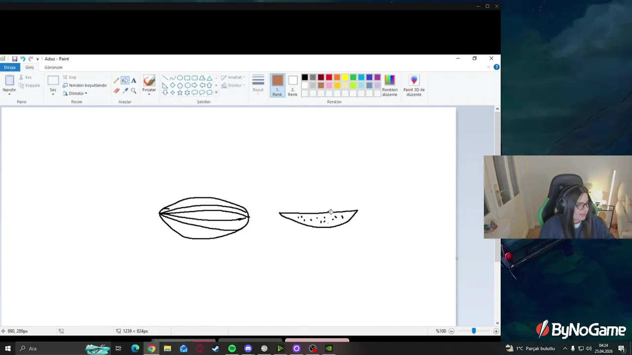Select the Text tool
This screenshot has height=355, width=632.
pos(133,81)
